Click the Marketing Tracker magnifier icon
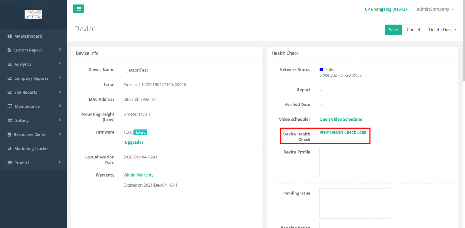Viewport: 465px width, 228px height. [x=9, y=148]
